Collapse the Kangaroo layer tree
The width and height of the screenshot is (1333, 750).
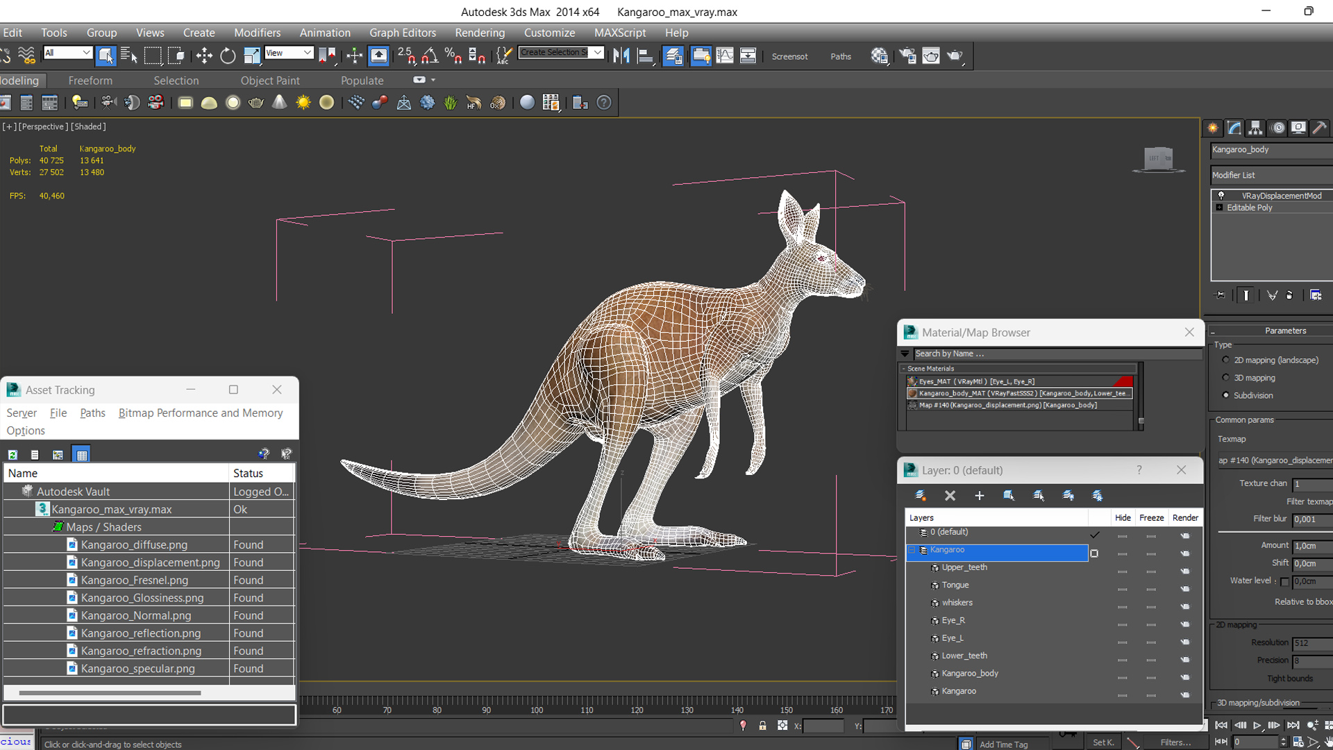point(912,550)
